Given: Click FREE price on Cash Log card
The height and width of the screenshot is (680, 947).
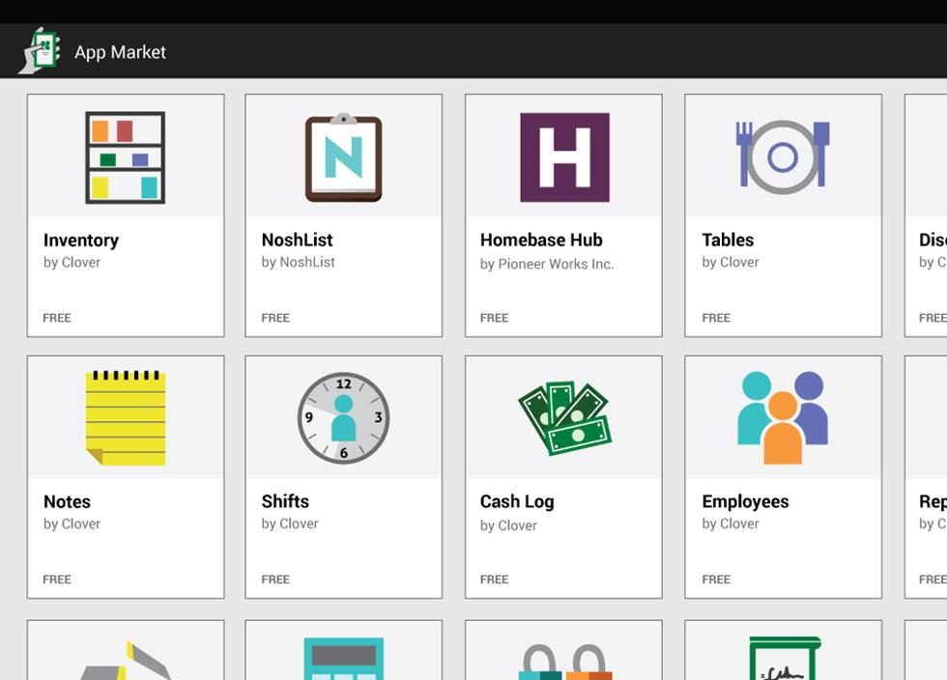Looking at the screenshot, I should tap(494, 580).
